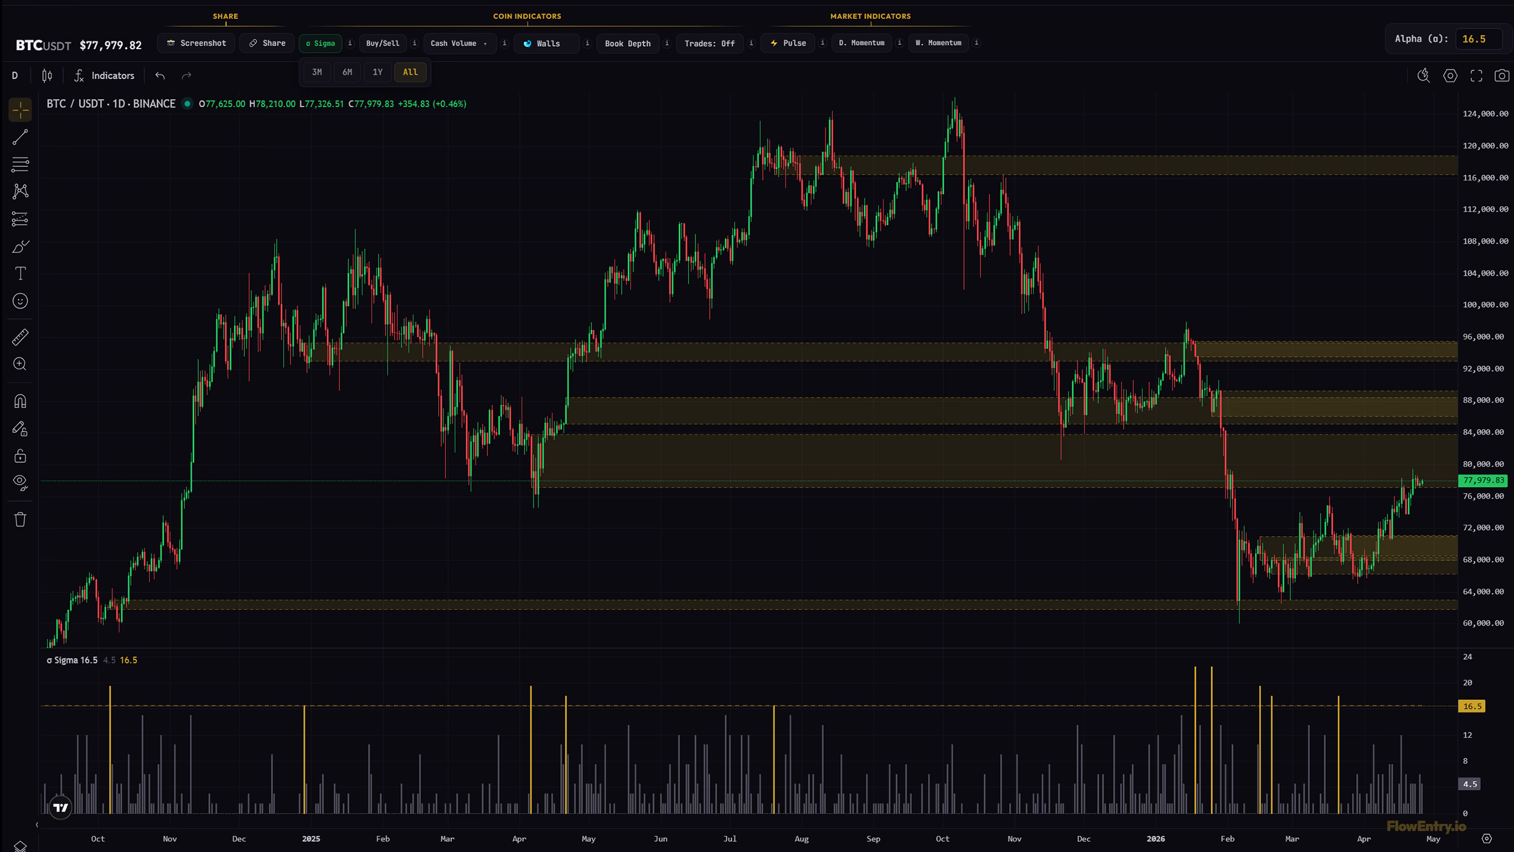The height and width of the screenshot is (852, 1514).
Task: Toggle the Buy/Sell indicator
Action: [383, 43]
